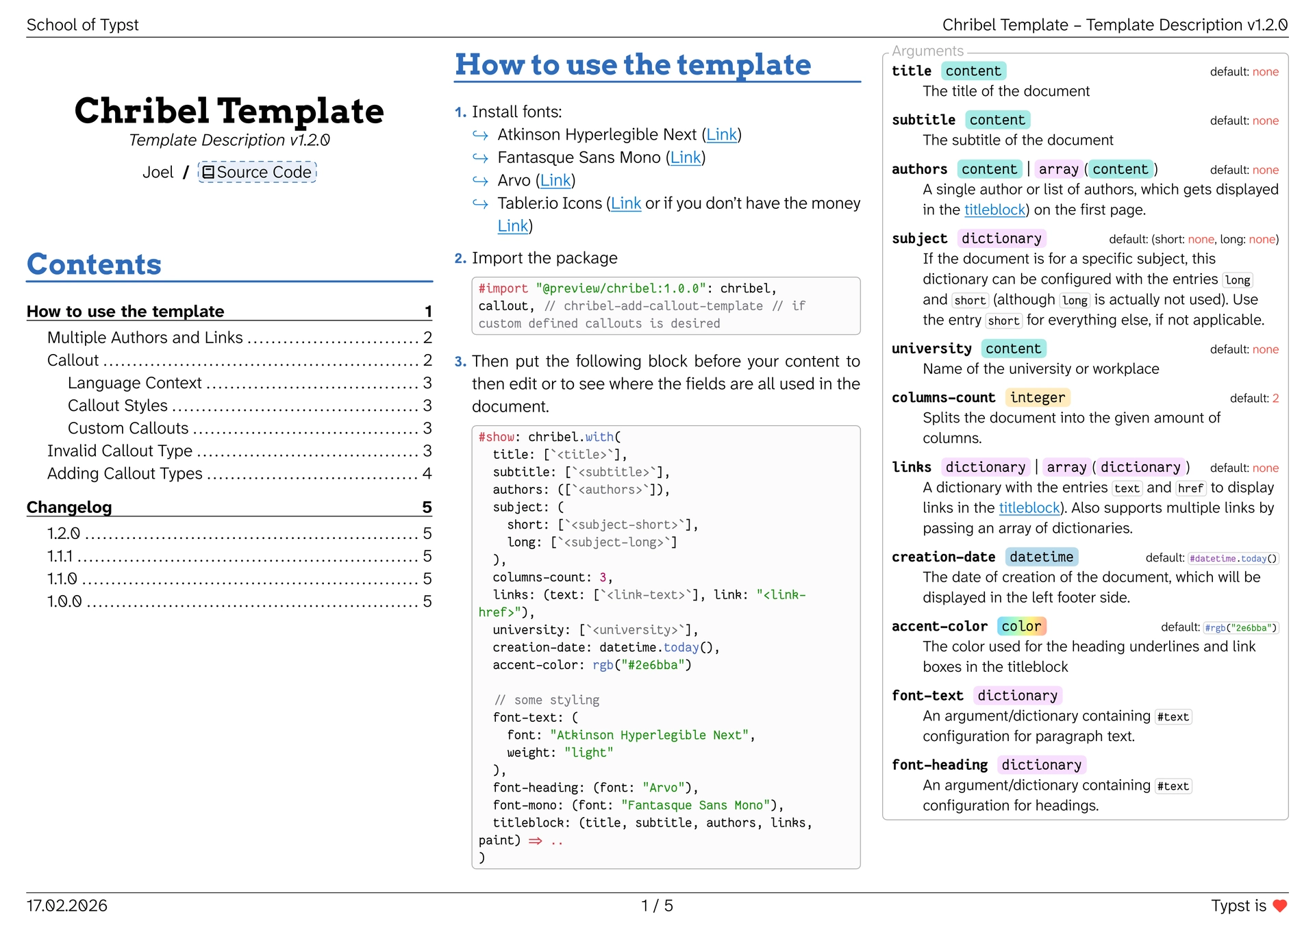The width and height of the screenshot is (1315, 930).
Task: Go to Multiple Authors and Links entry
Action: pyautogui.click(x=145, y=338)
